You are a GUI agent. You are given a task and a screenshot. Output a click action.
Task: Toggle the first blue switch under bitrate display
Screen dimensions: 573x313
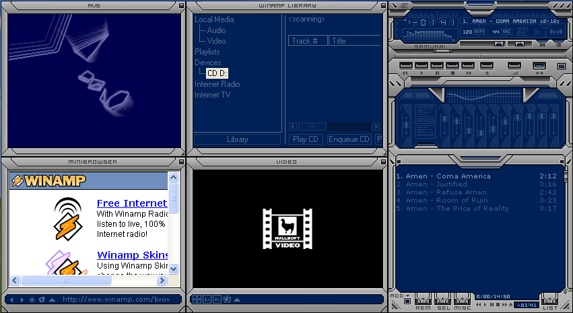[x=499, y=44]
